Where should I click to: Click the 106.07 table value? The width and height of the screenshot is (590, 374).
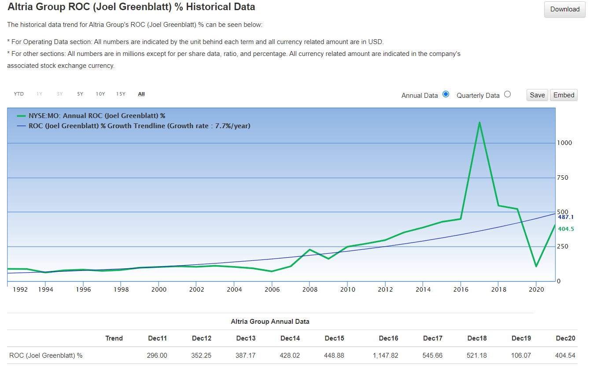(x=521, y=355)
